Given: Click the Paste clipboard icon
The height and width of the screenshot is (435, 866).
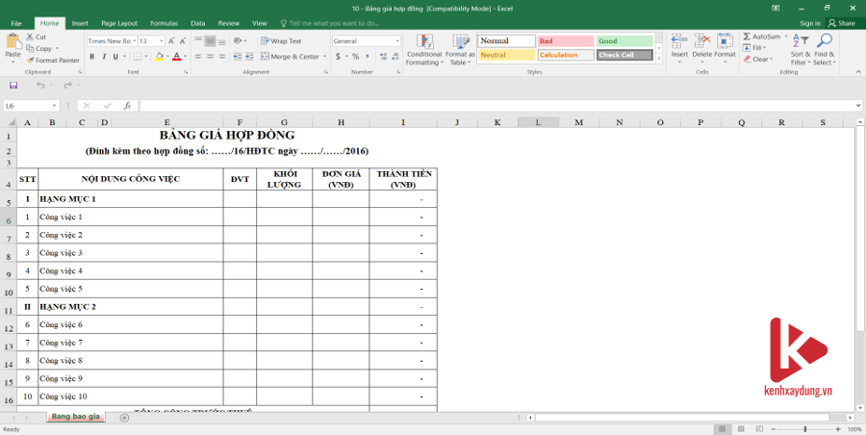Looking at the screenshot, I should click(x=13, y=41).
